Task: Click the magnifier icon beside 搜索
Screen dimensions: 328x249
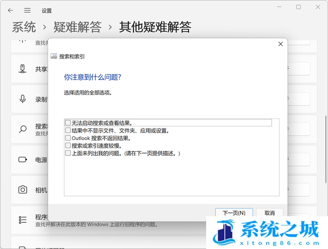Action: coord(22,129)
